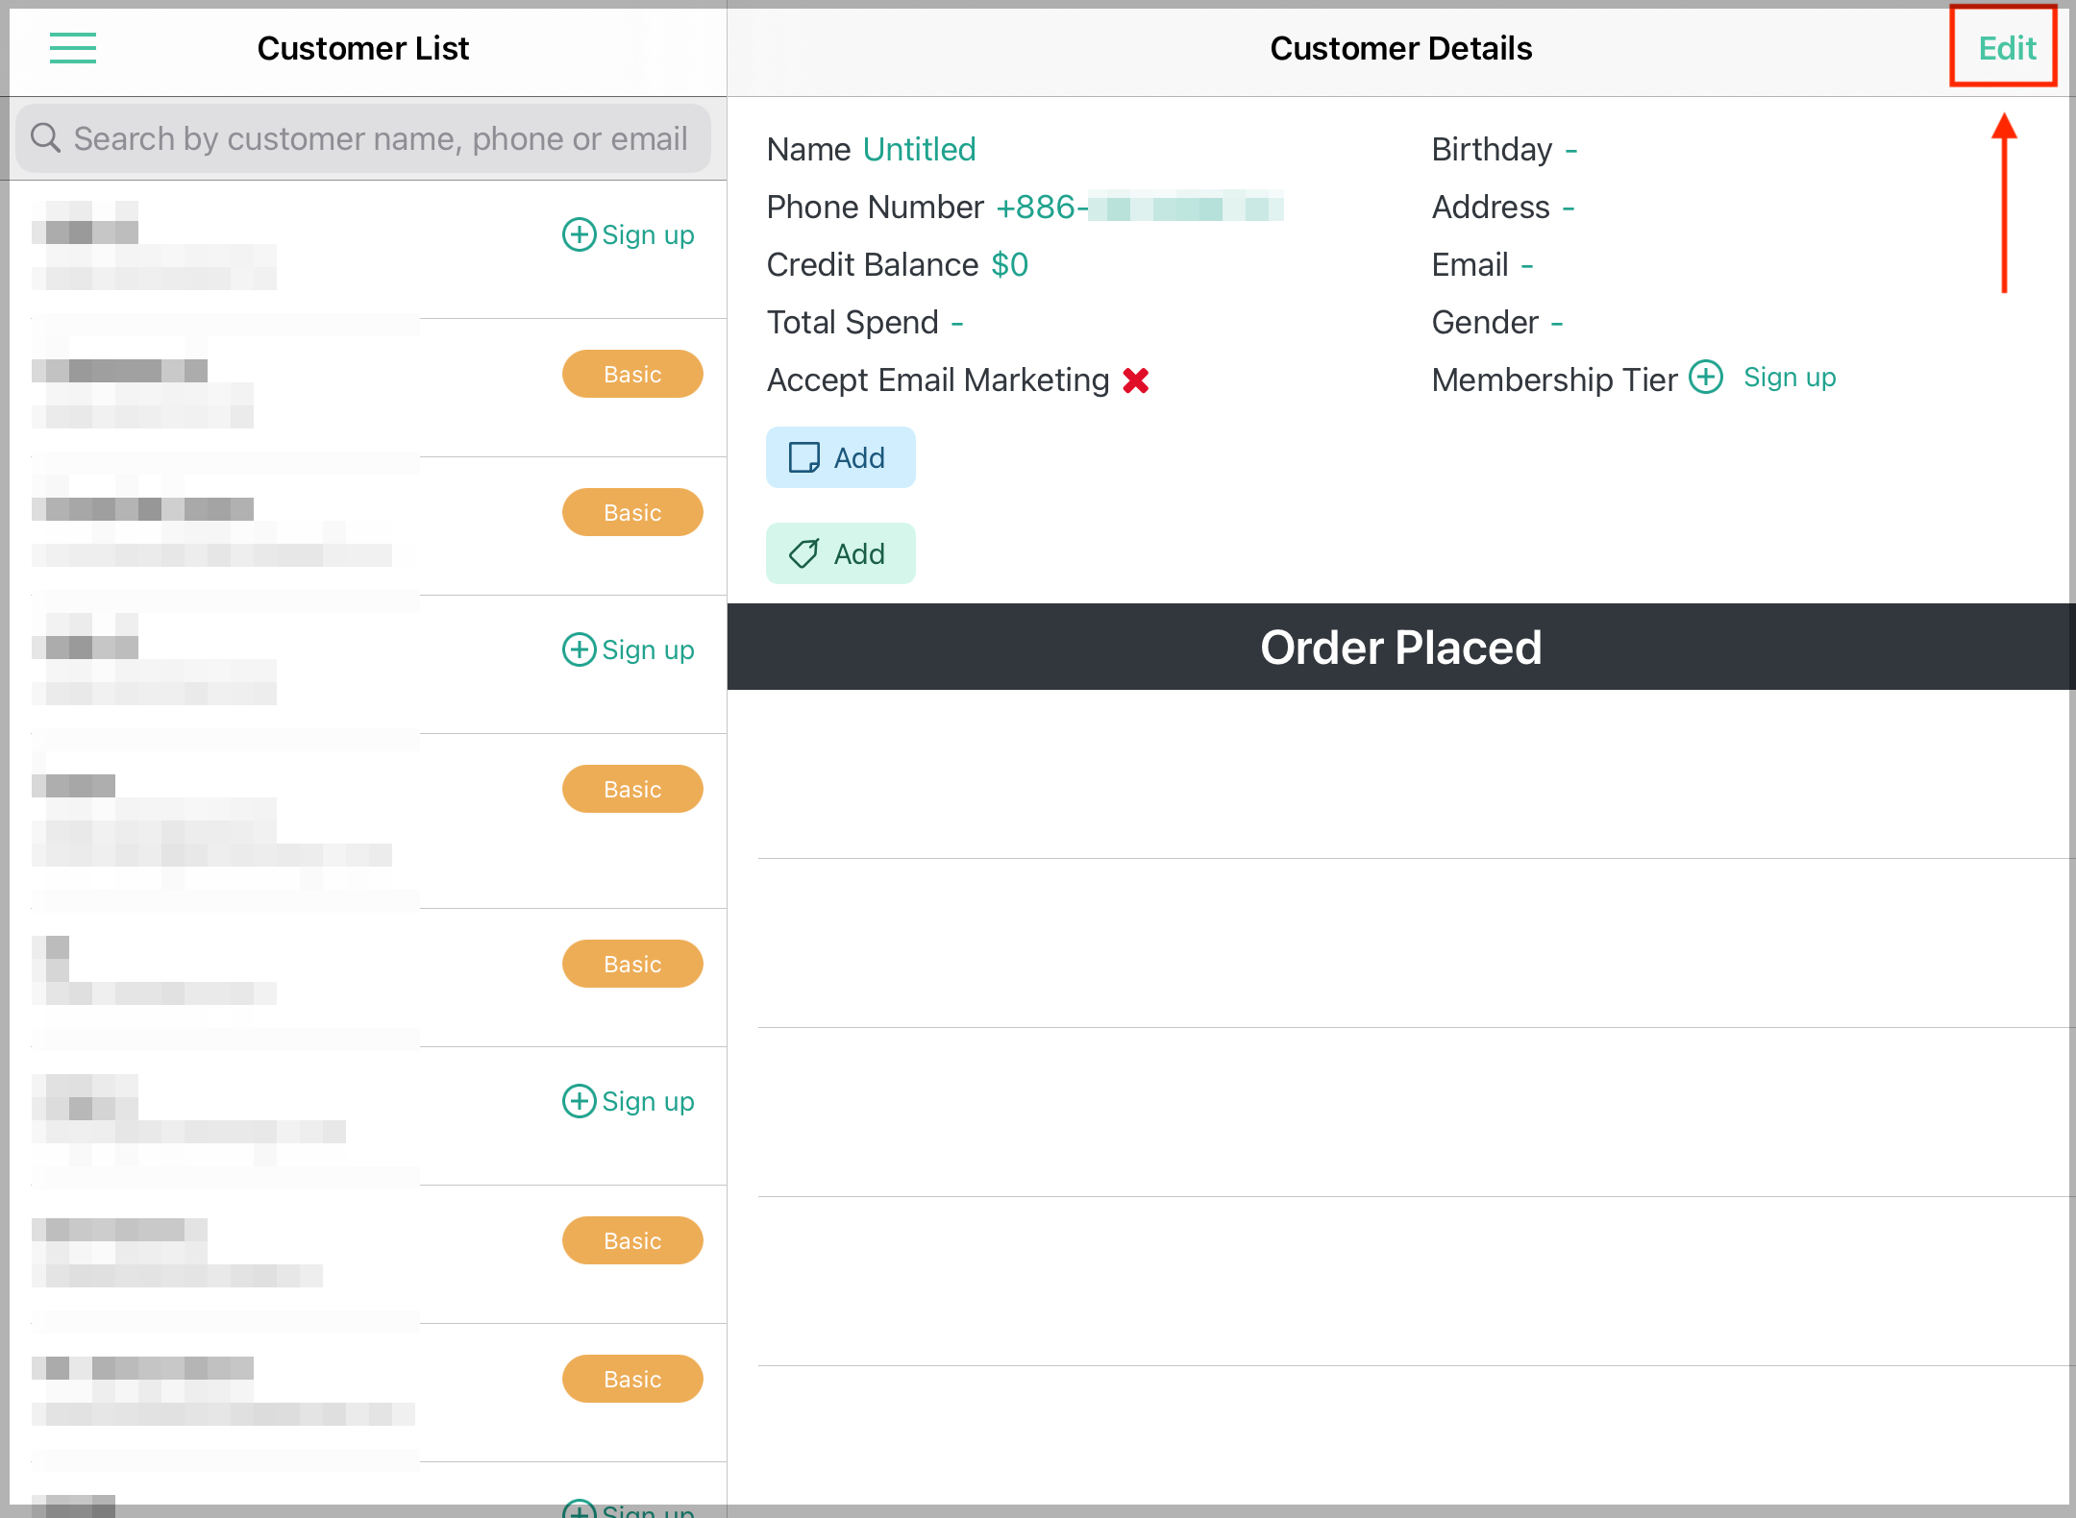
Task: Click the Birthday field label
Action: [x=1492, y=150]
